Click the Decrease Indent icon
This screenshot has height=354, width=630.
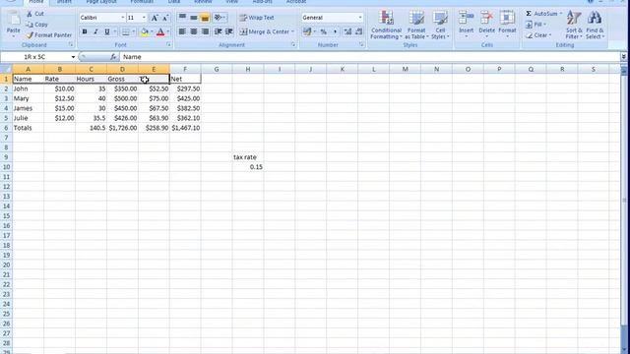(x=219, y=31)
